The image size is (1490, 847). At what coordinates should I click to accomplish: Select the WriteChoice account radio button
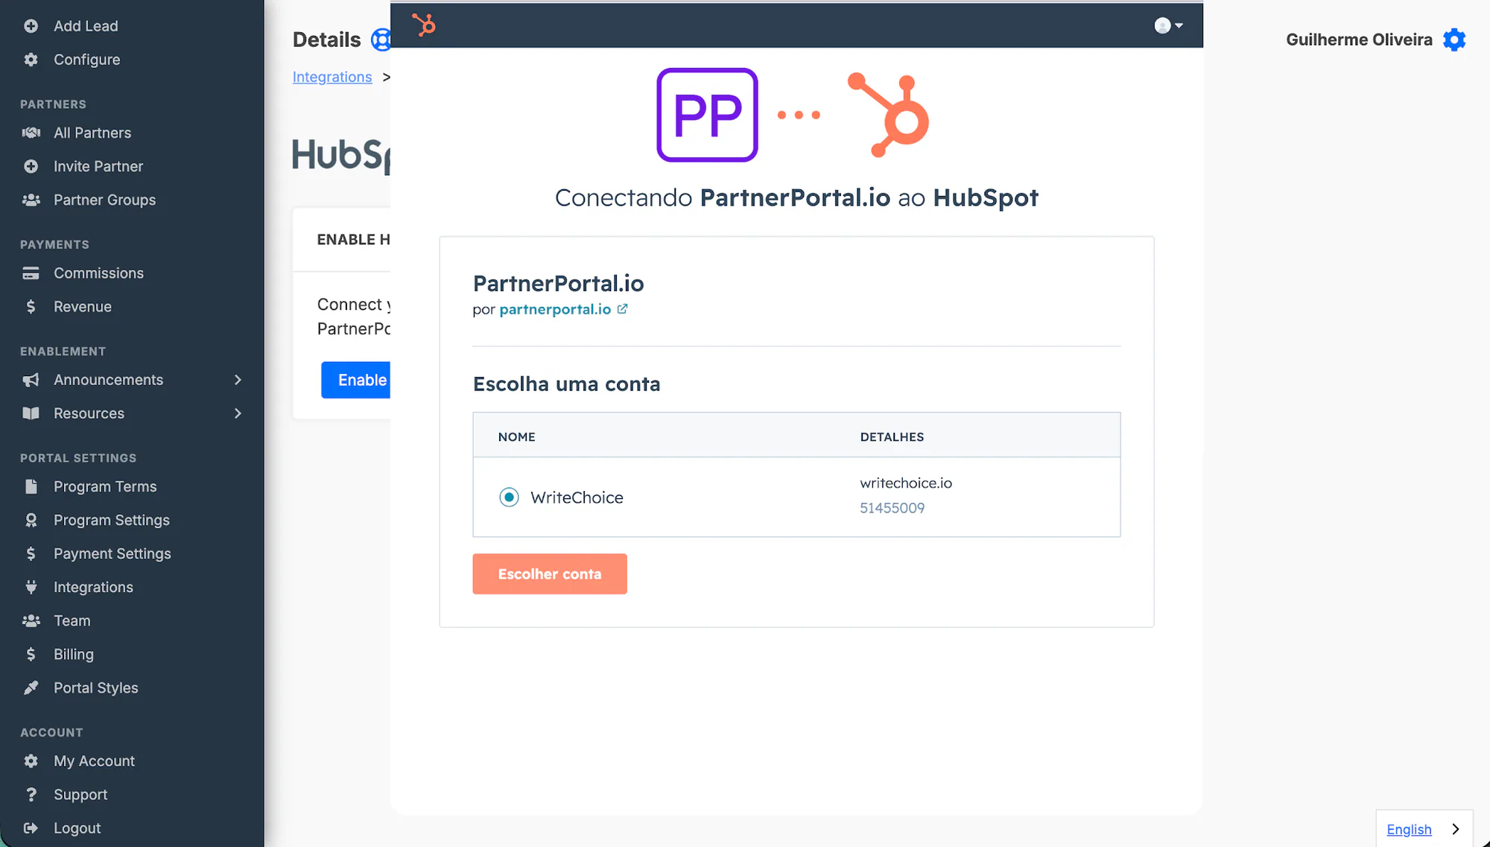point(509,497)
